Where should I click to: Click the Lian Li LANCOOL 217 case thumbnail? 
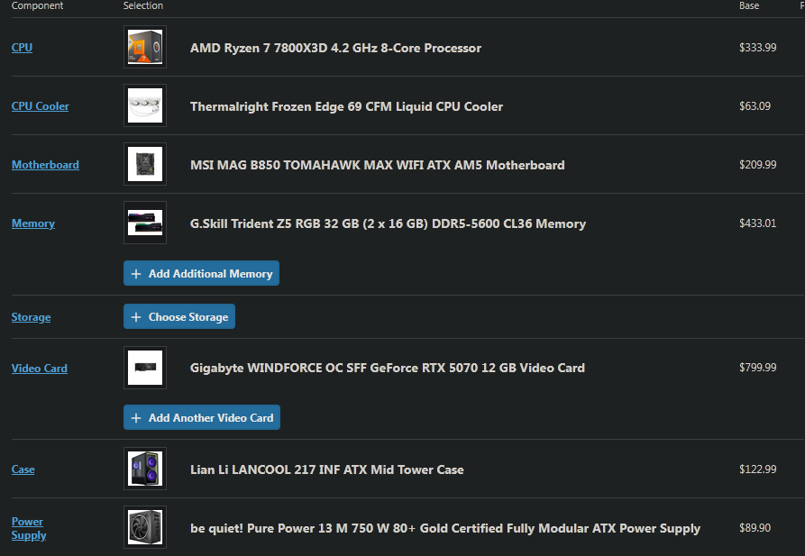pyautogui.click(x=145, y=469)
